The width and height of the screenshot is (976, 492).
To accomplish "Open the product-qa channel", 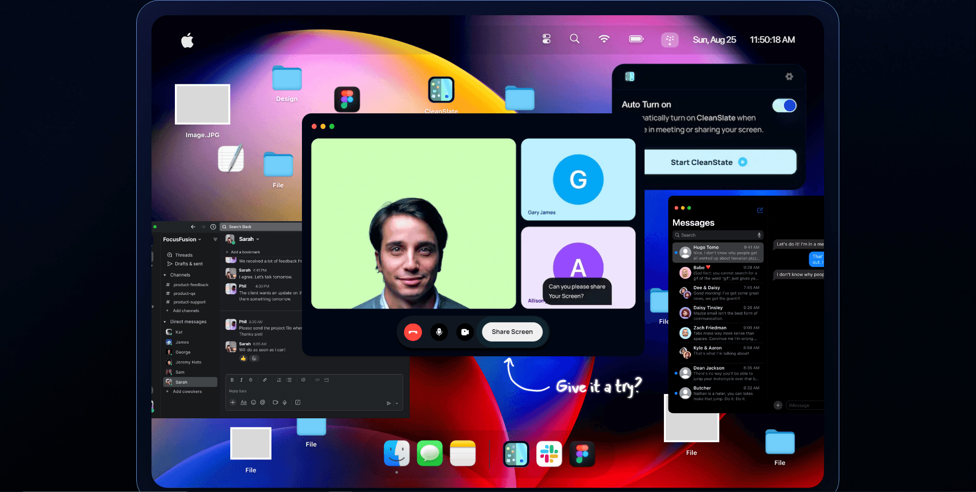I will pyautogui.click(x=181, y=293).
